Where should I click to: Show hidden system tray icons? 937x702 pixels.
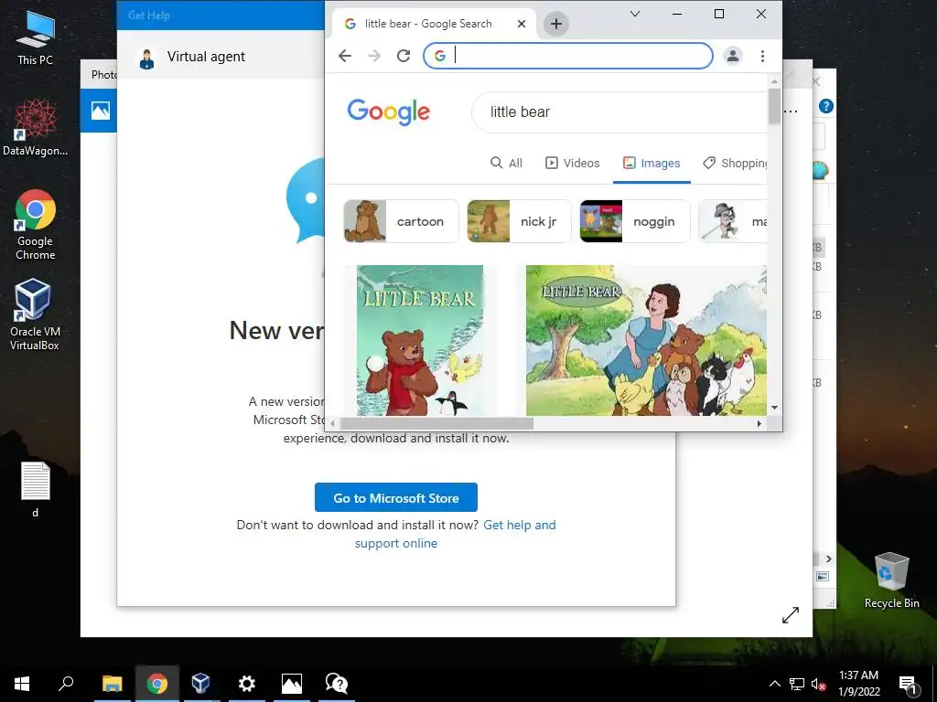(774, 684)
